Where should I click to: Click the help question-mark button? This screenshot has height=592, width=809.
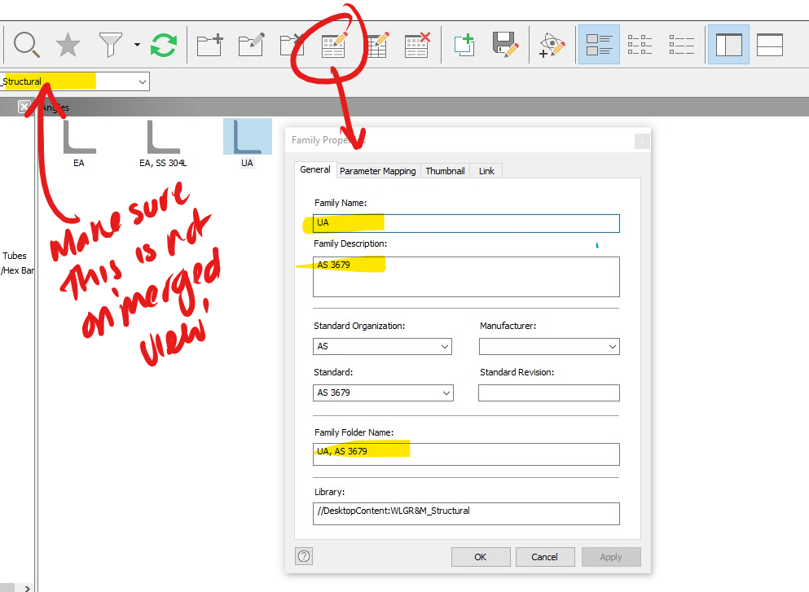pyautogui.click(x=303, y=556)
